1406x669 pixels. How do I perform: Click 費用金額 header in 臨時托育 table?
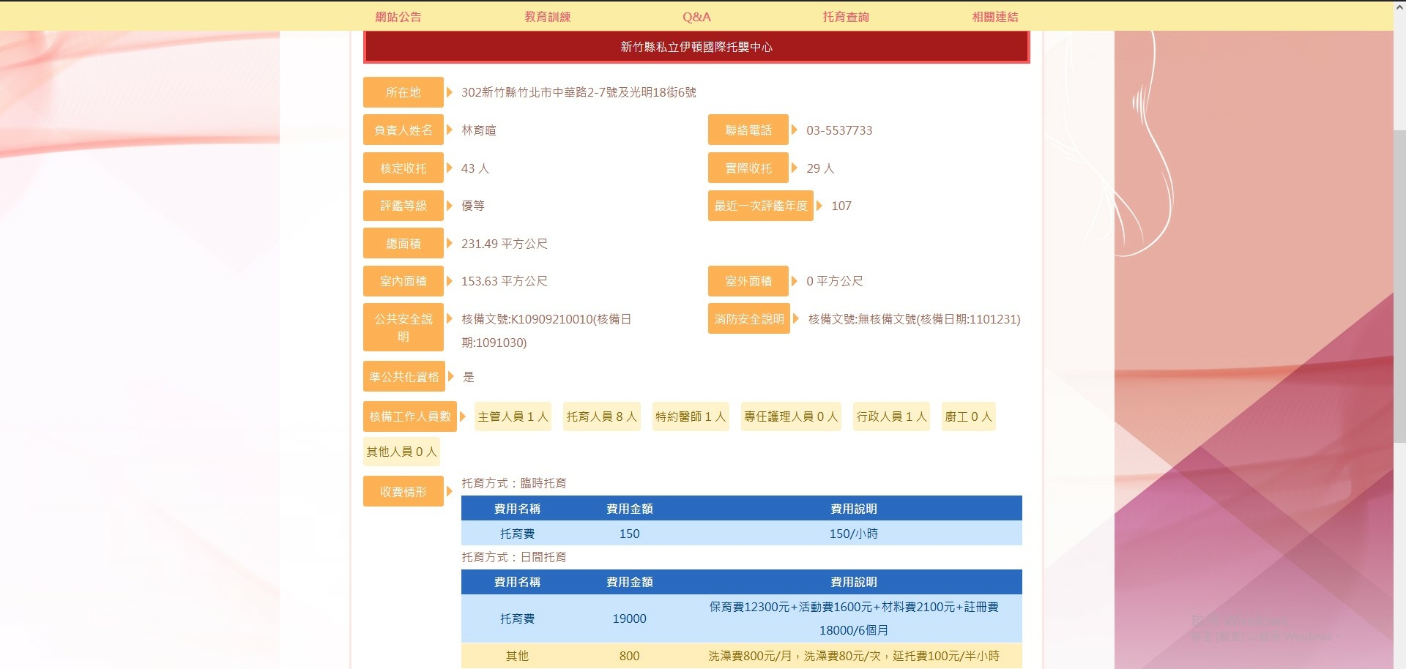630,509
